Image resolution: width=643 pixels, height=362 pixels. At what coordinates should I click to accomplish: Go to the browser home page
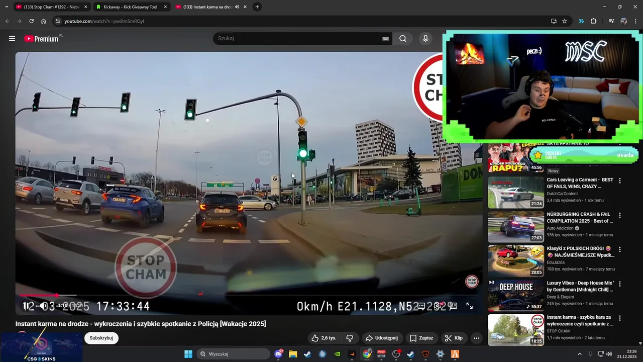point(44,21)
